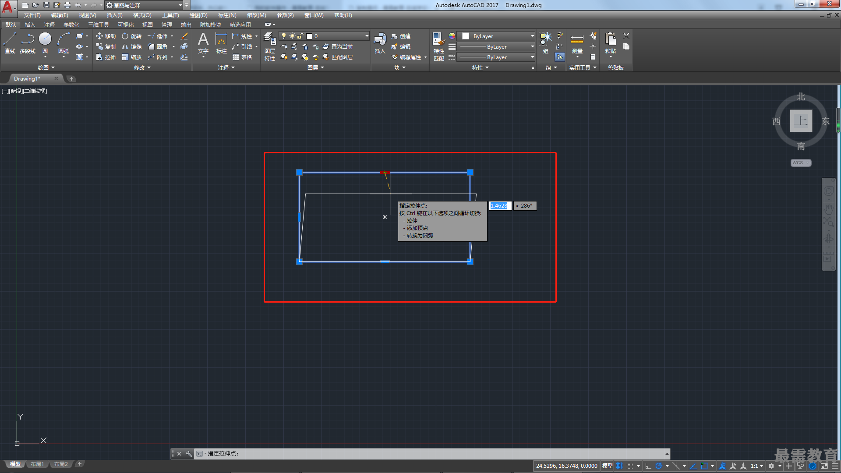Select the 圆 (Circle) tool
This screenshot has height=473, width=841.
[45, 43]
